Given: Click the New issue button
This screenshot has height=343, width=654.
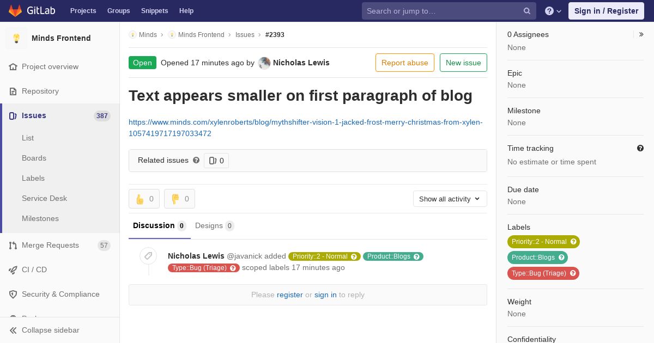Looking at the screenshot, I should pos(463,63).
